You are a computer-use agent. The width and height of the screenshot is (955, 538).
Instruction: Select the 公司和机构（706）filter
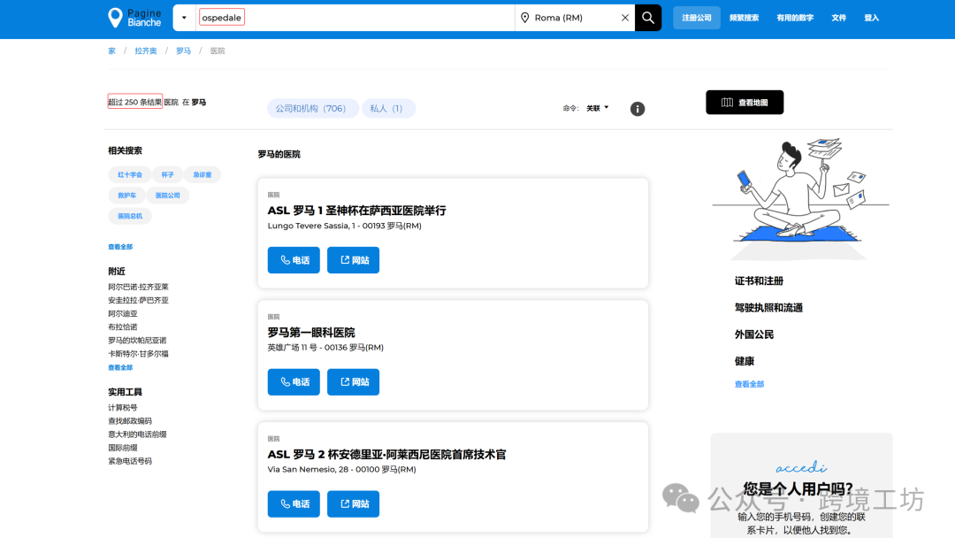pyautogui.click(x=312, y=107)
